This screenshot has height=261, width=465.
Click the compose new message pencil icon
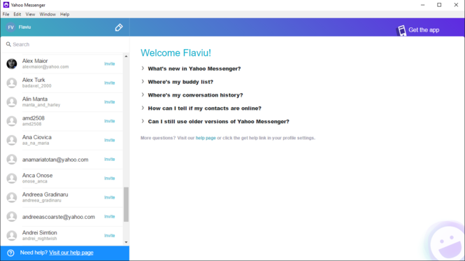click(119, 27)
